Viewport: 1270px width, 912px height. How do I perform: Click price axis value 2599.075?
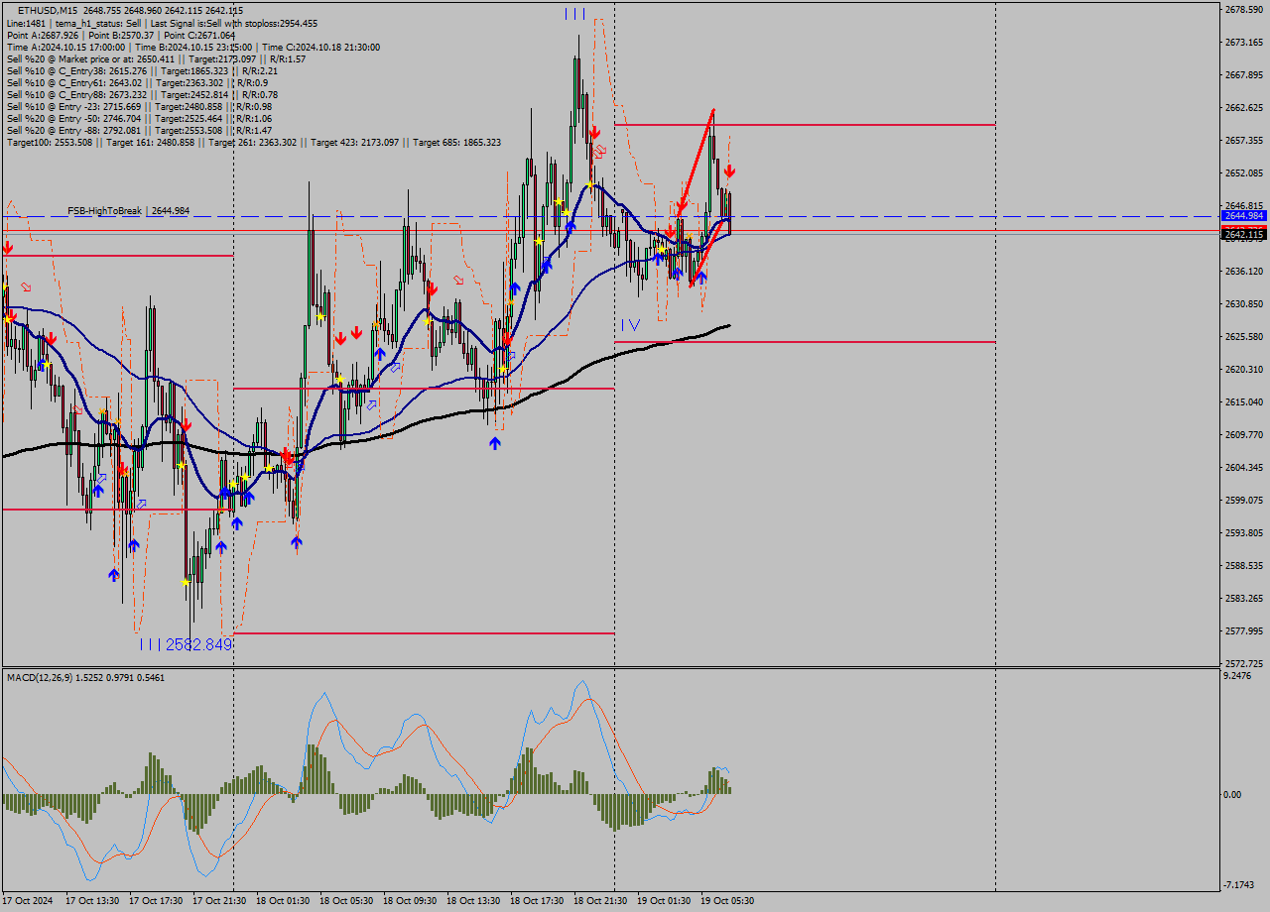[1243, 501]
